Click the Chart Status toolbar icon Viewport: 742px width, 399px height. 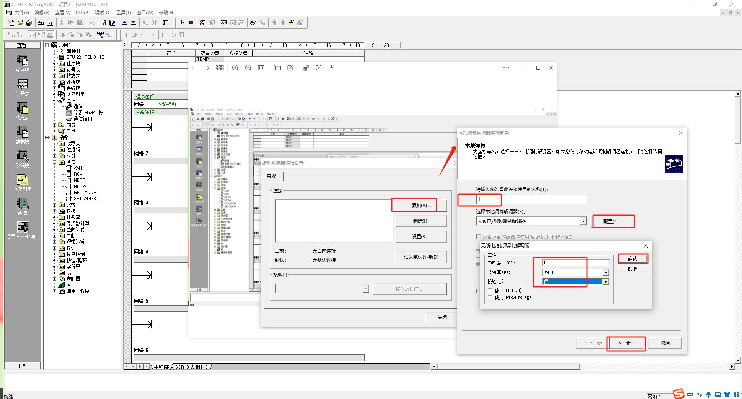click(x=224, y=23)
